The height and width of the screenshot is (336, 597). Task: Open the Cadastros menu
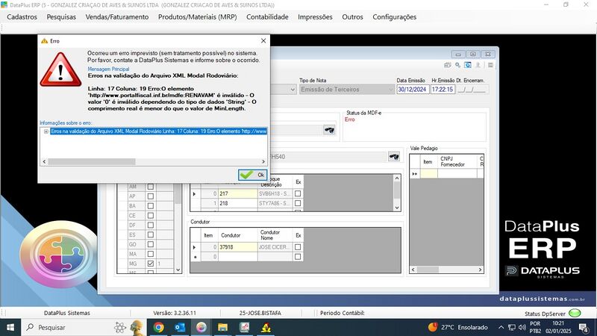point(22,16)
